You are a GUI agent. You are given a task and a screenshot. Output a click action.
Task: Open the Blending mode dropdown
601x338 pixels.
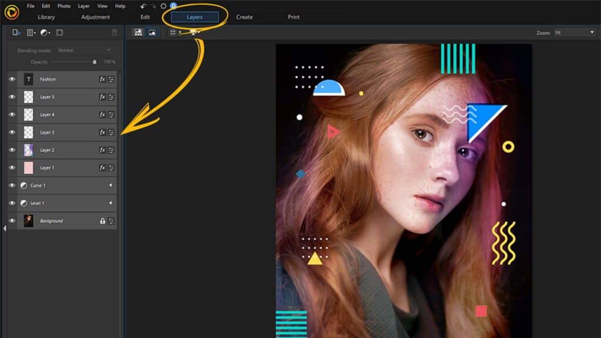[x=85, y=50]
